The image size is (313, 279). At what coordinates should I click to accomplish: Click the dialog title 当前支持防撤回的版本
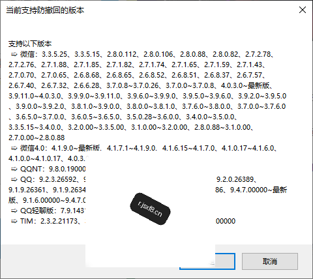coord(45,10)
